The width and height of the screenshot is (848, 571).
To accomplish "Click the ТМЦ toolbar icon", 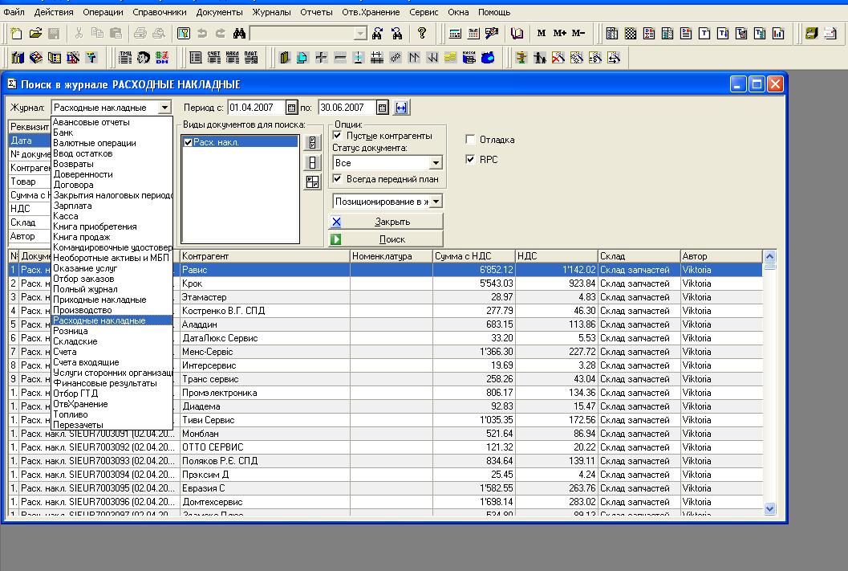I will click(125, 58).
